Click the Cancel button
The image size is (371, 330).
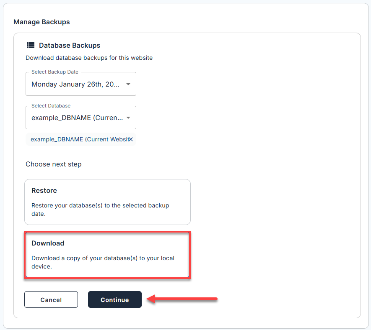51,299
